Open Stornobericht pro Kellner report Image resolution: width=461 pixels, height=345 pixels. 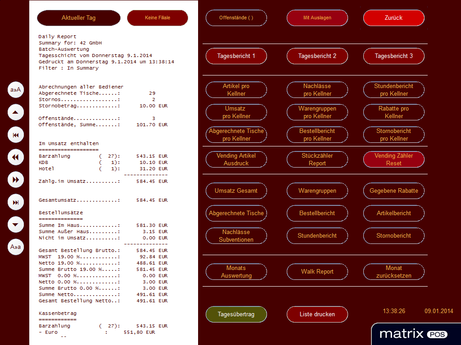click(x=393, y=135)
